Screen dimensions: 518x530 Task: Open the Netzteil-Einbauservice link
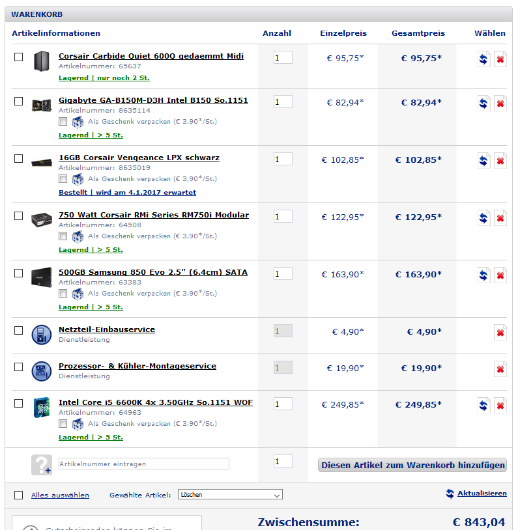(107, 329)
